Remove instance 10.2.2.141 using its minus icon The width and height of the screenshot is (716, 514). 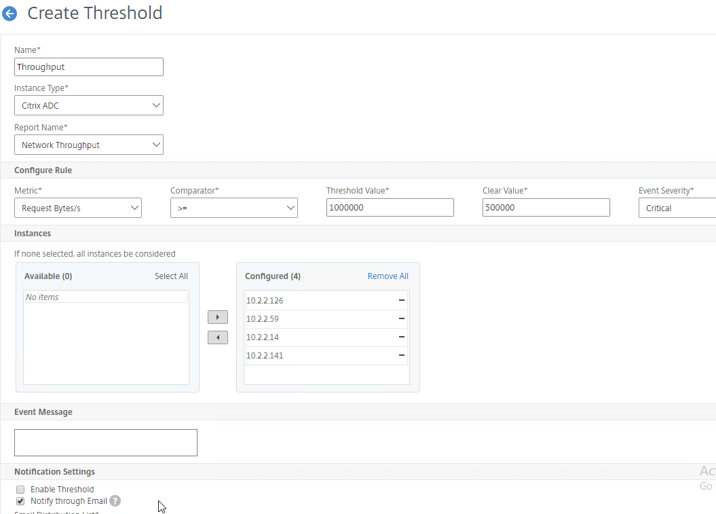pos(402,355)
